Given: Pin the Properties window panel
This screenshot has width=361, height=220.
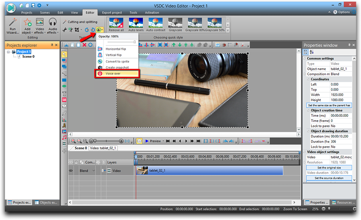Looking at the screenshot, I should pos(349,45).
